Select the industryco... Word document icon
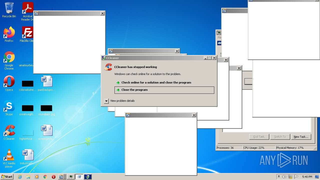This screenshot has width=320, height=180. [27, 157]
